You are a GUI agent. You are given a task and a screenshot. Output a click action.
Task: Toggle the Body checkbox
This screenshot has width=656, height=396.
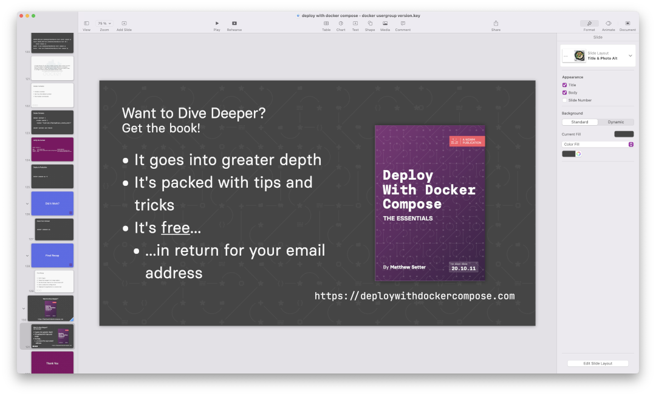tap(564, 92)
